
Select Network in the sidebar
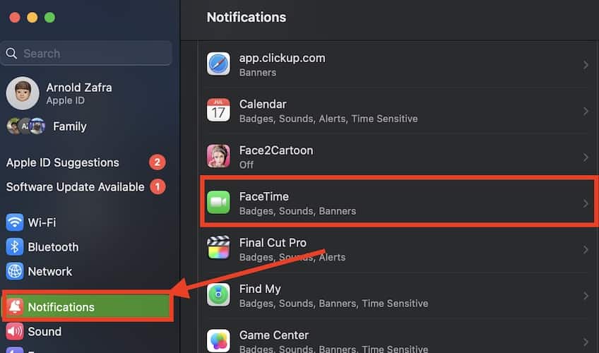pyautogui.click(x=49, y=271)
